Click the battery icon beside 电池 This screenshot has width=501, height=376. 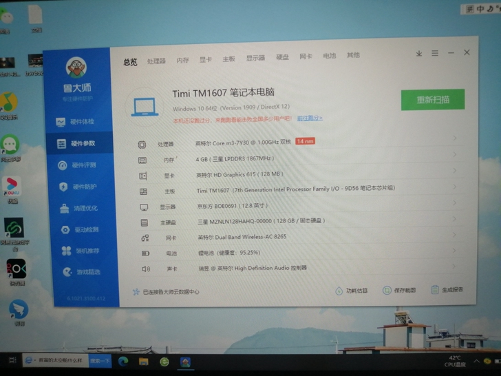[x=145, y=253]
